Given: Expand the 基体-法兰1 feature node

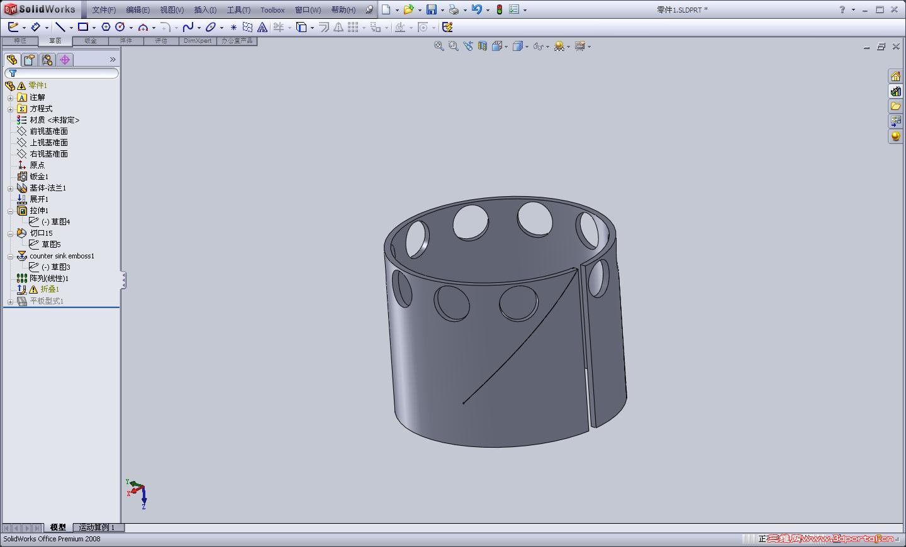Looking at the screenshot, I should [x=10, y=188].
